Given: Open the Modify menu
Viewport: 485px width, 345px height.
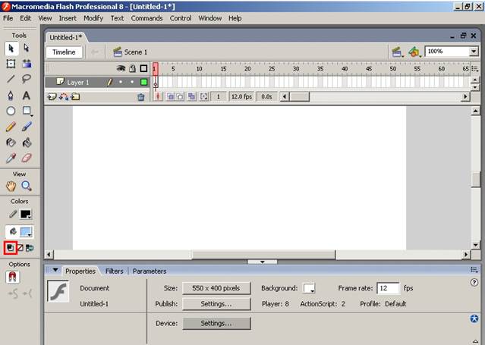Looking at the screenshot, I should [x=93, y=18].
